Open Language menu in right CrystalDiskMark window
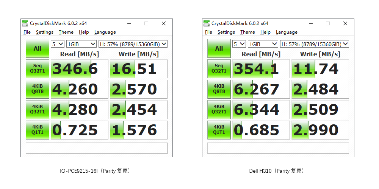Screen dimensions: 379x189 287,32
